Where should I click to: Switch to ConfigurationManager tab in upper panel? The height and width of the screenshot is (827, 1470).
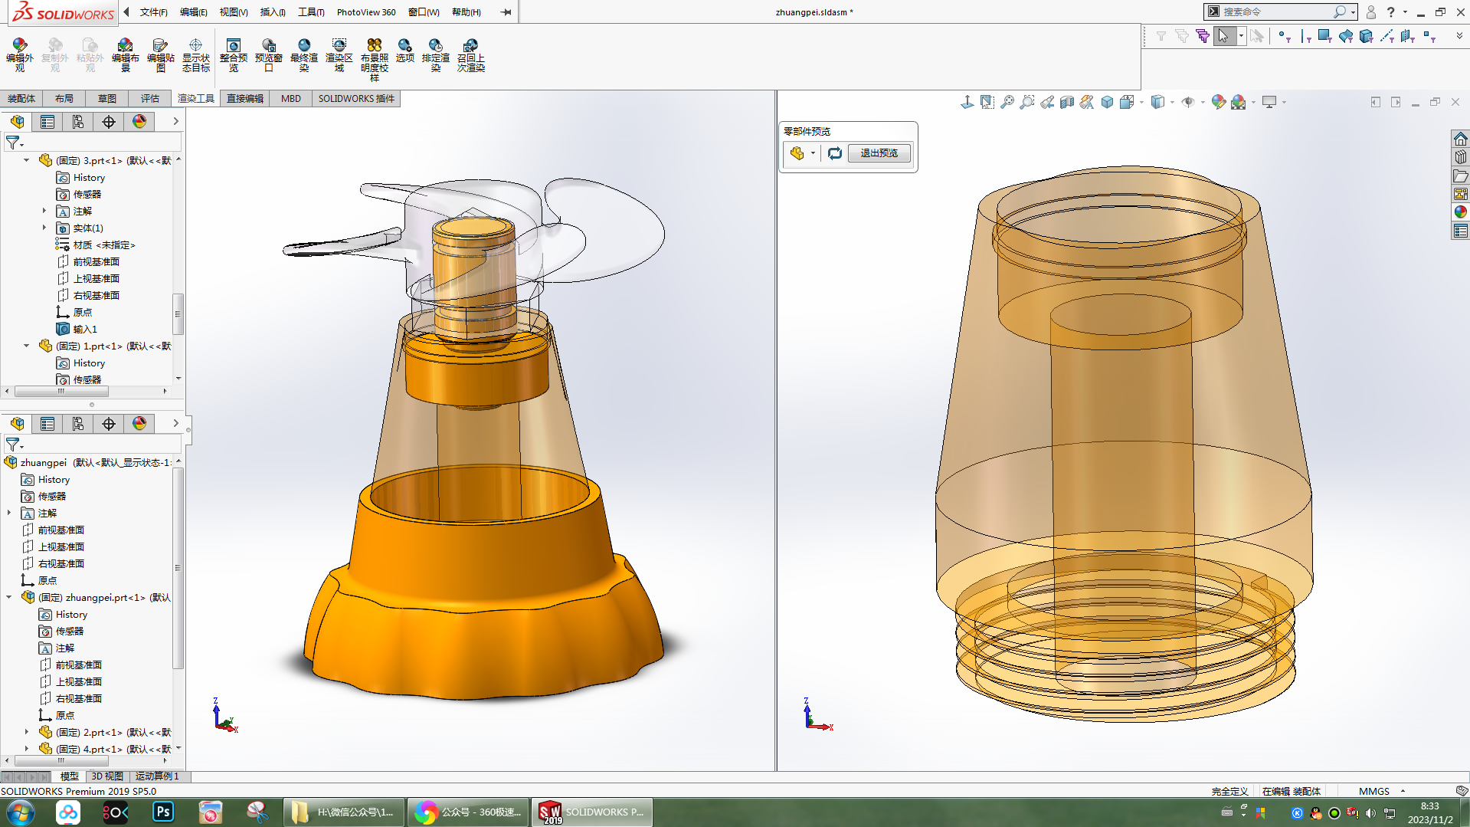78,122
